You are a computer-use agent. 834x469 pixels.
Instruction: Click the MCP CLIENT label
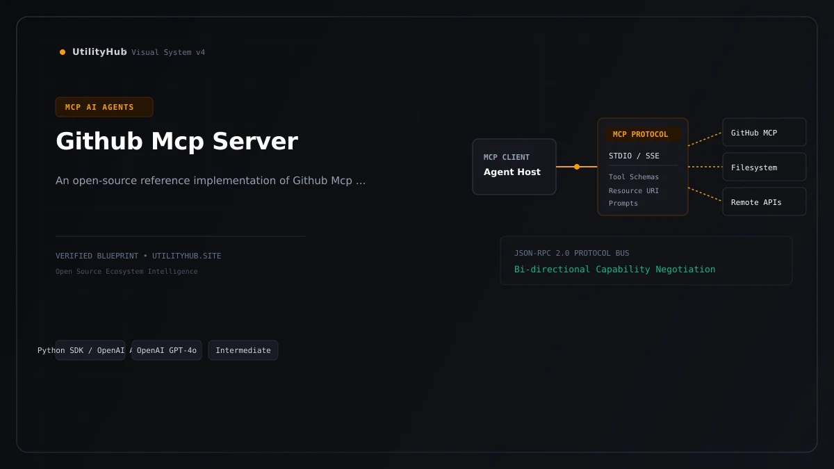[x=507, y=157]
